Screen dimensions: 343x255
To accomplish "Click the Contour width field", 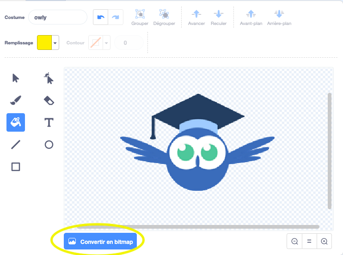I will (x=129, y=42).
